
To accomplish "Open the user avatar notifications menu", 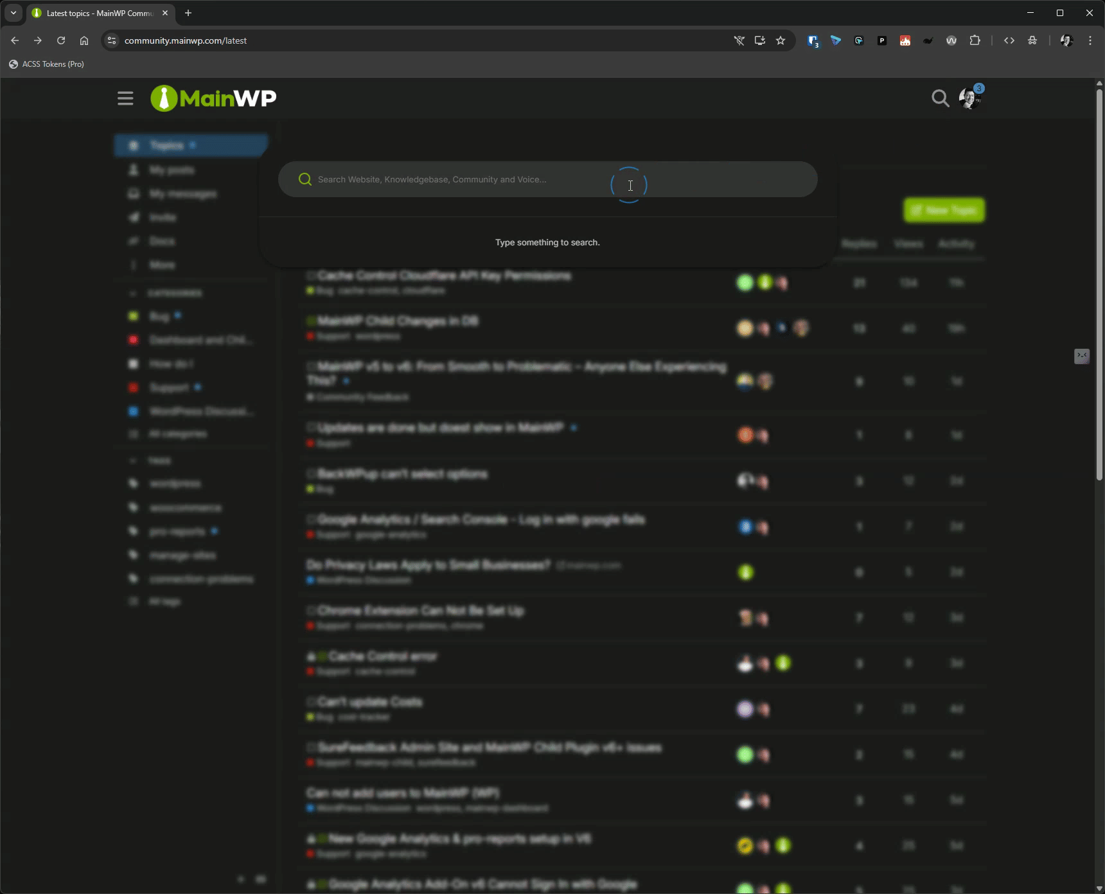I will 969,98.
